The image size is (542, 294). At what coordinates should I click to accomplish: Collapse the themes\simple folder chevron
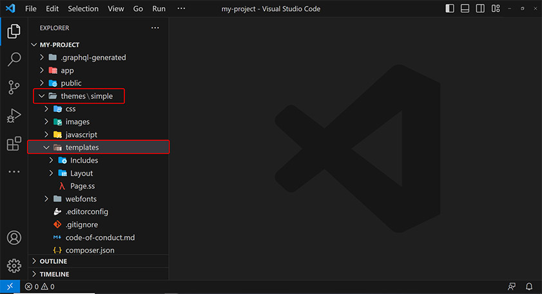coord(41,96)
